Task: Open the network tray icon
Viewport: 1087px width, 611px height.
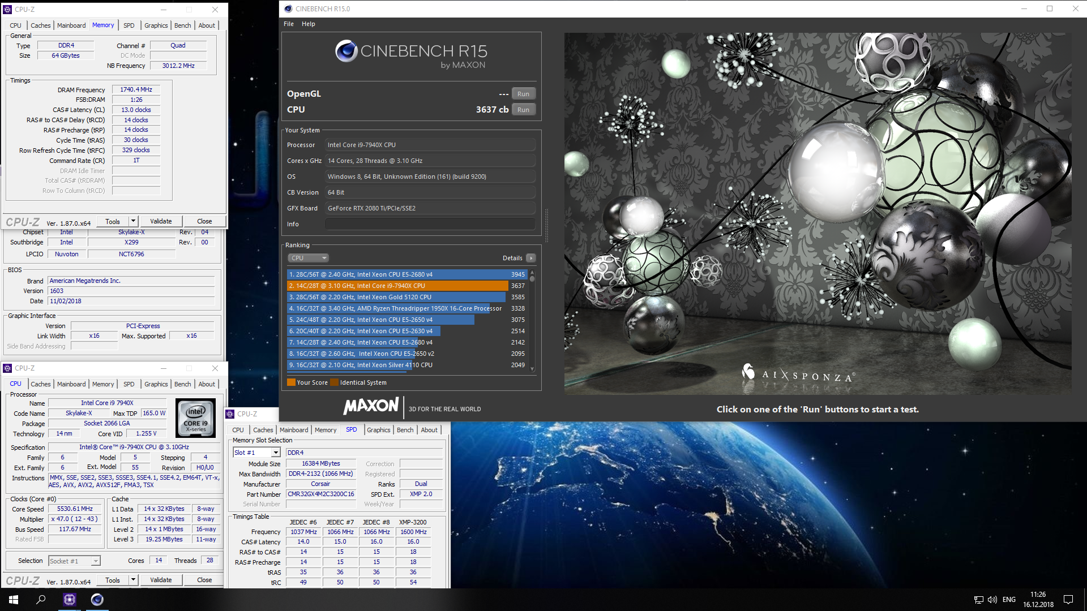Action: pos(978,600)
